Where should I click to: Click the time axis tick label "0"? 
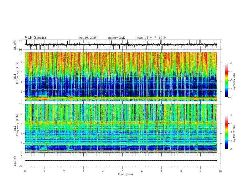tap(25, 171)
